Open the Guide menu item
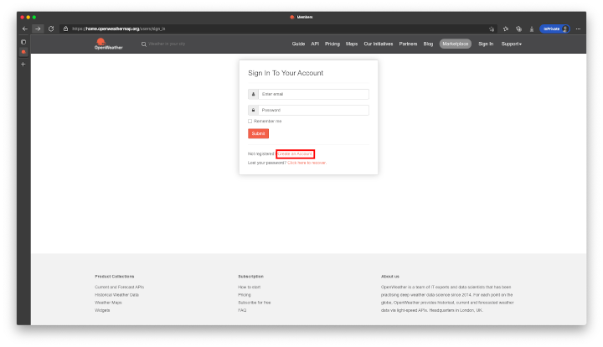Screen dimensions: 603x347 (x=298, y=44)
